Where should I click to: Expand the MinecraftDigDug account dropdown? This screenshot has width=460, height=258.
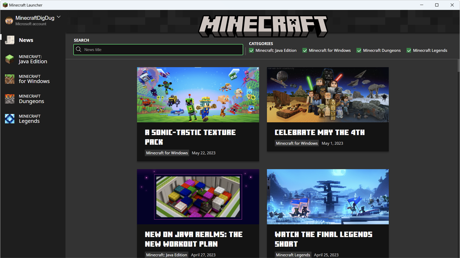pyautogui.click(x=58, y=17)
